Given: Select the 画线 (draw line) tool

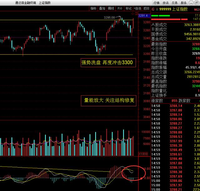Looking at the screenshot, I should pos(111,8).
